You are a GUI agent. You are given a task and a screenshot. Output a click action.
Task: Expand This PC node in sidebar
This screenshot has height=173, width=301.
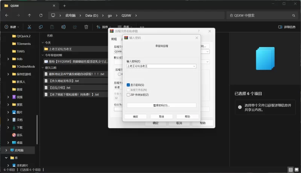pos(6,150)
